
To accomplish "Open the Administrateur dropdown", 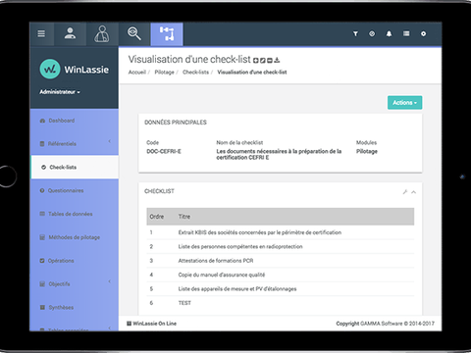I will [60, 92].
